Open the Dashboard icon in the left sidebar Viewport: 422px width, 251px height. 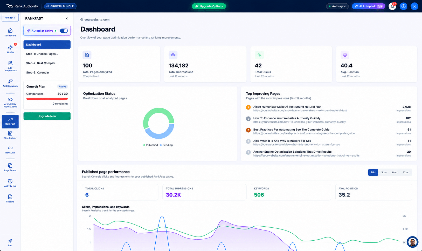10,31
